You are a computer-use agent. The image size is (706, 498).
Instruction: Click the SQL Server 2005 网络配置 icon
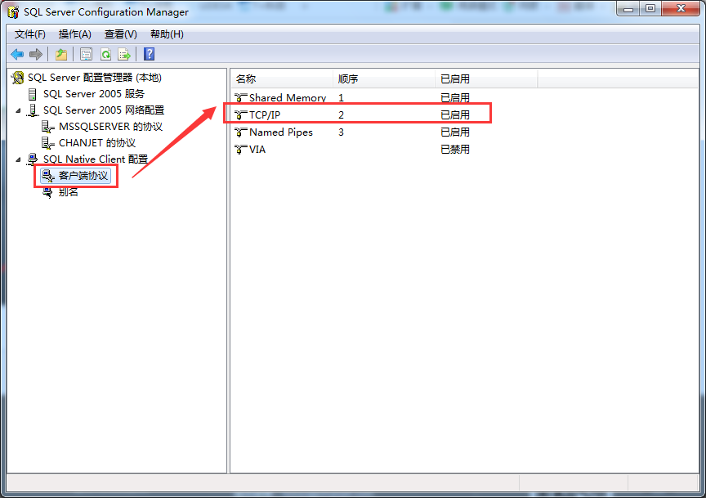pyautogui.click(x=33, y=110)
